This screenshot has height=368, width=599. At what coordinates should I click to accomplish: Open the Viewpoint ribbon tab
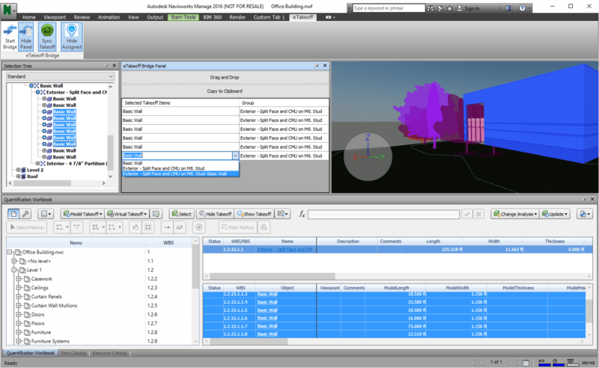[x=55, y=17]
